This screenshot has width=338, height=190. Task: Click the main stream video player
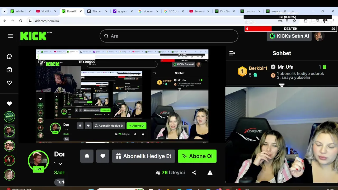tap(122, 96)
